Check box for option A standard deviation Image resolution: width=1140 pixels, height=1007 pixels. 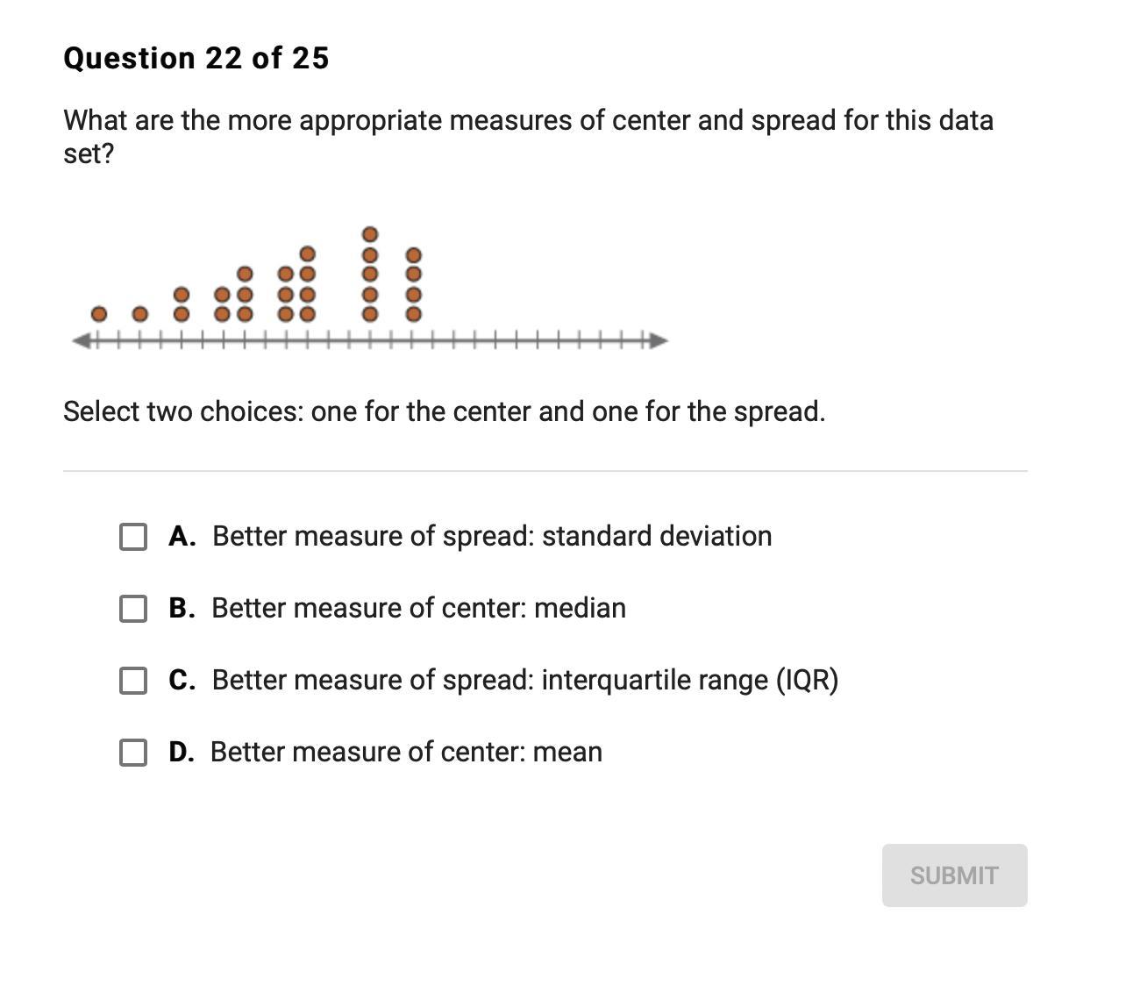click(133, 537)
